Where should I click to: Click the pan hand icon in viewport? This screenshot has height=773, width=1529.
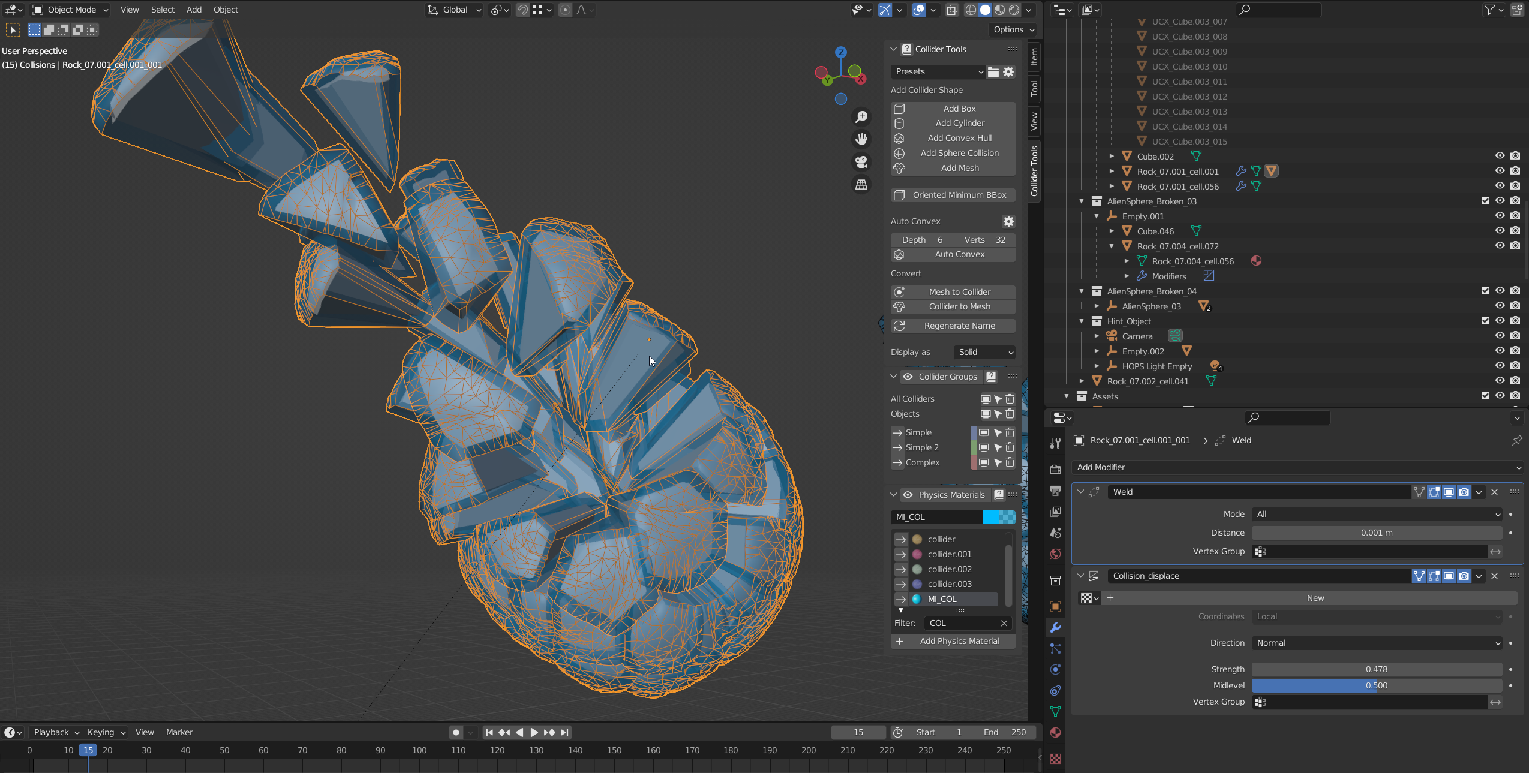pyautogui.click(x=861, y=139)
